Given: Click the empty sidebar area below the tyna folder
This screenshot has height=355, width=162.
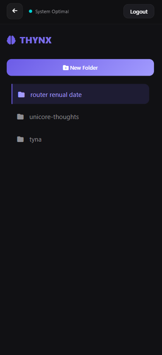Looking at the screenshot, I should (x=81, y=249).
